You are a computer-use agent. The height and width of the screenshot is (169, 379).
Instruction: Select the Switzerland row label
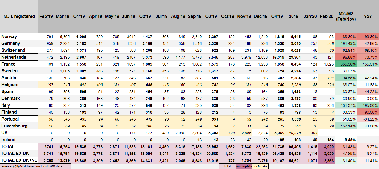(19, 50)
